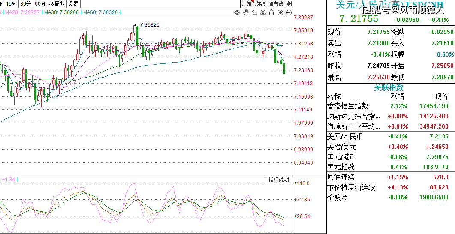Click the undo arrow icon

coord(254,12)
